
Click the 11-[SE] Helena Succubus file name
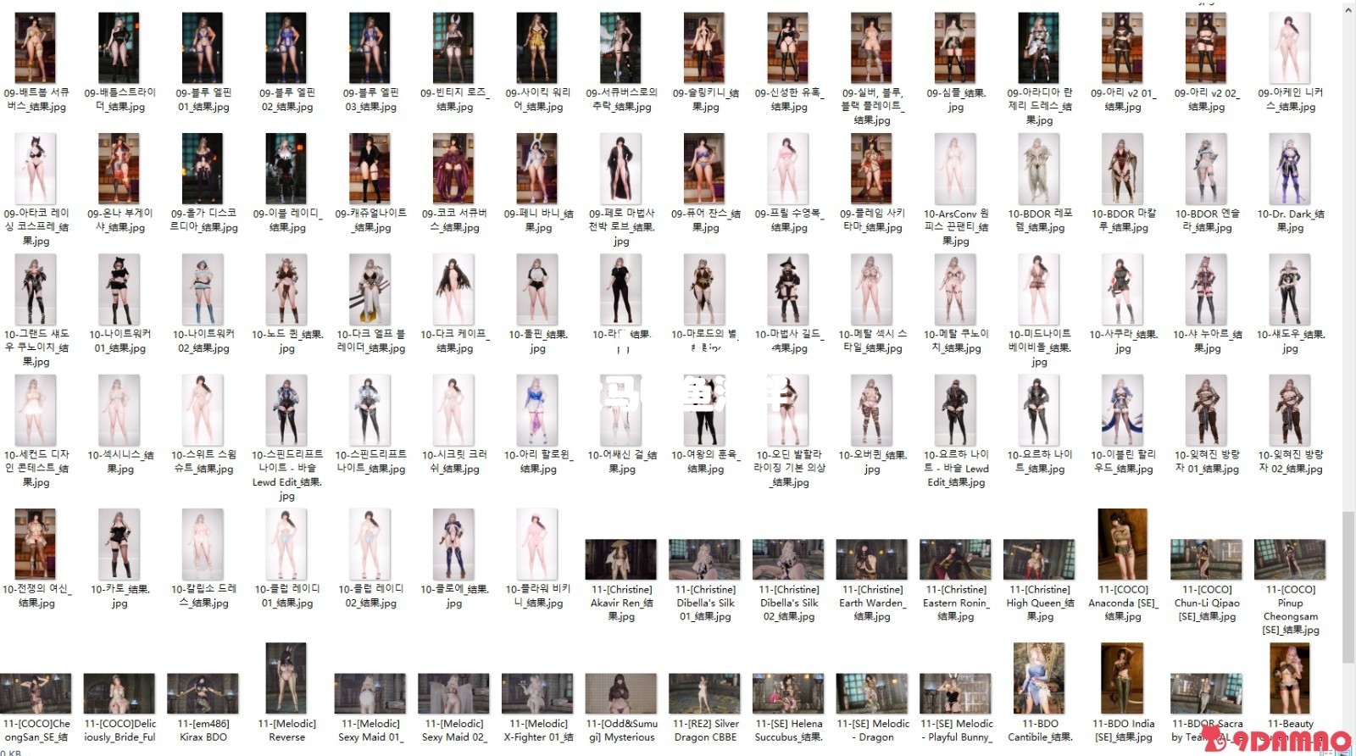pos(788,731)
